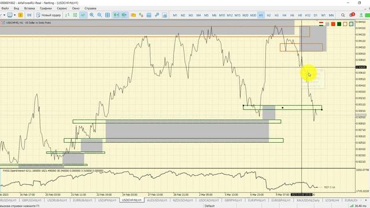Open the Справка menu
Viewport: 370px width, 208px height.
pyautogui.click(x=90, y=8)
